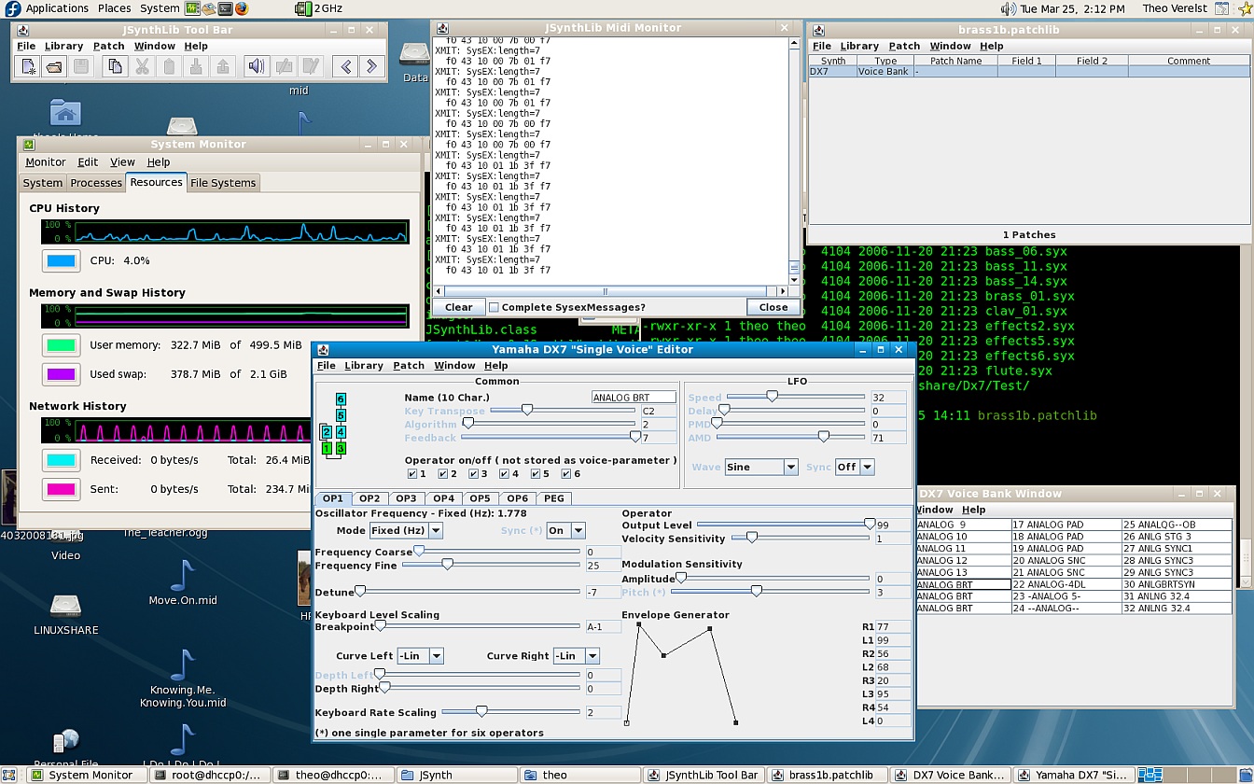Open terminal launcher in top panel
Image resolution: width=1254 pixels, height=784 pixels.
click(x=226, y=8)
